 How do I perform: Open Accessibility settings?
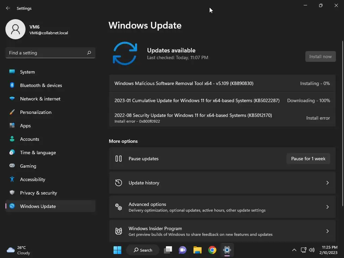(50, 179)
